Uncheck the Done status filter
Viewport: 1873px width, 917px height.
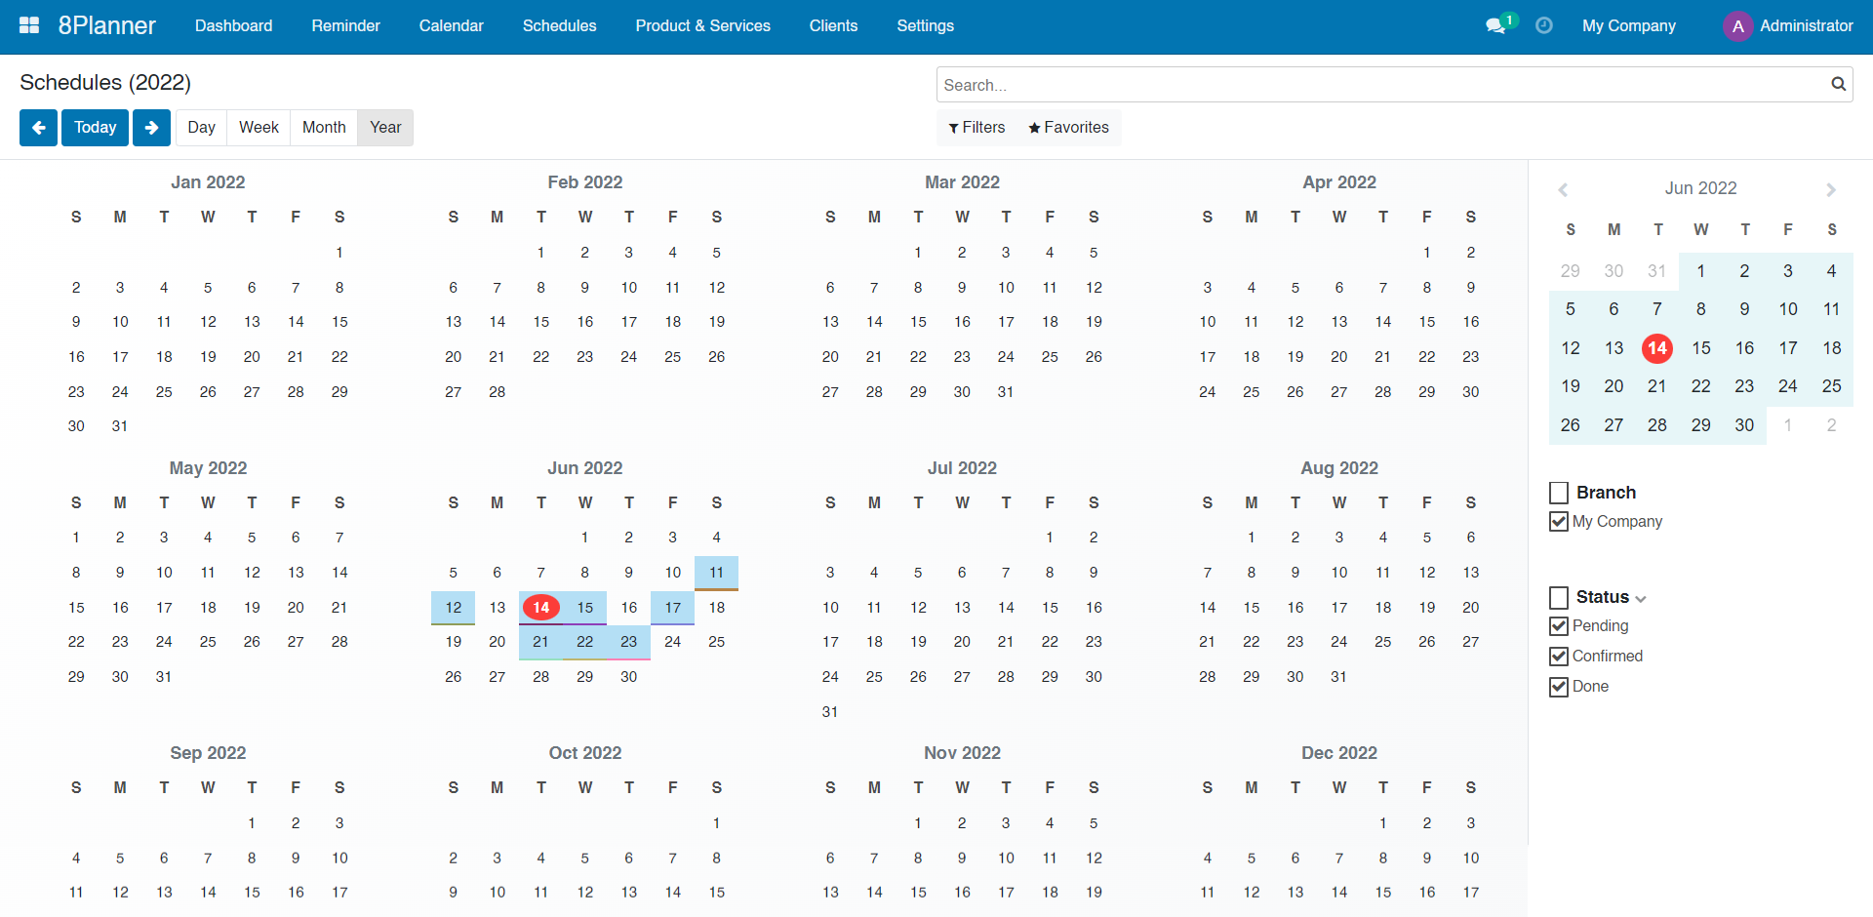click(1559, 687)
